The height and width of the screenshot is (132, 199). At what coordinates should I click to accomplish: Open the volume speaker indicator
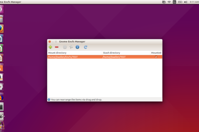coord(186,2)
